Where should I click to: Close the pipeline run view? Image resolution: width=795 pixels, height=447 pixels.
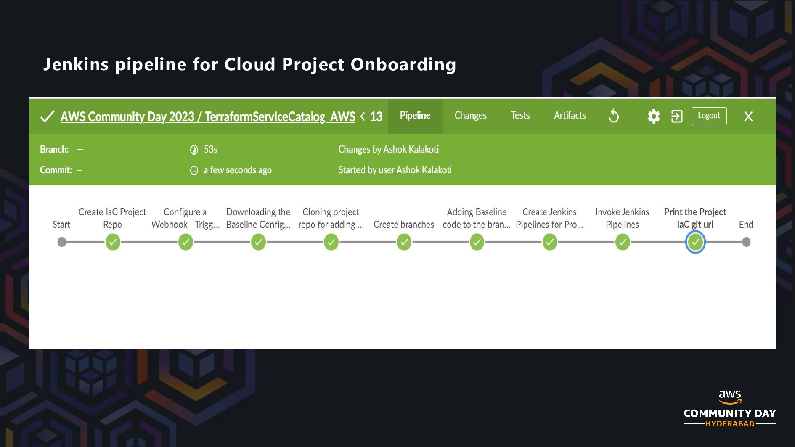tap(748, 116)
